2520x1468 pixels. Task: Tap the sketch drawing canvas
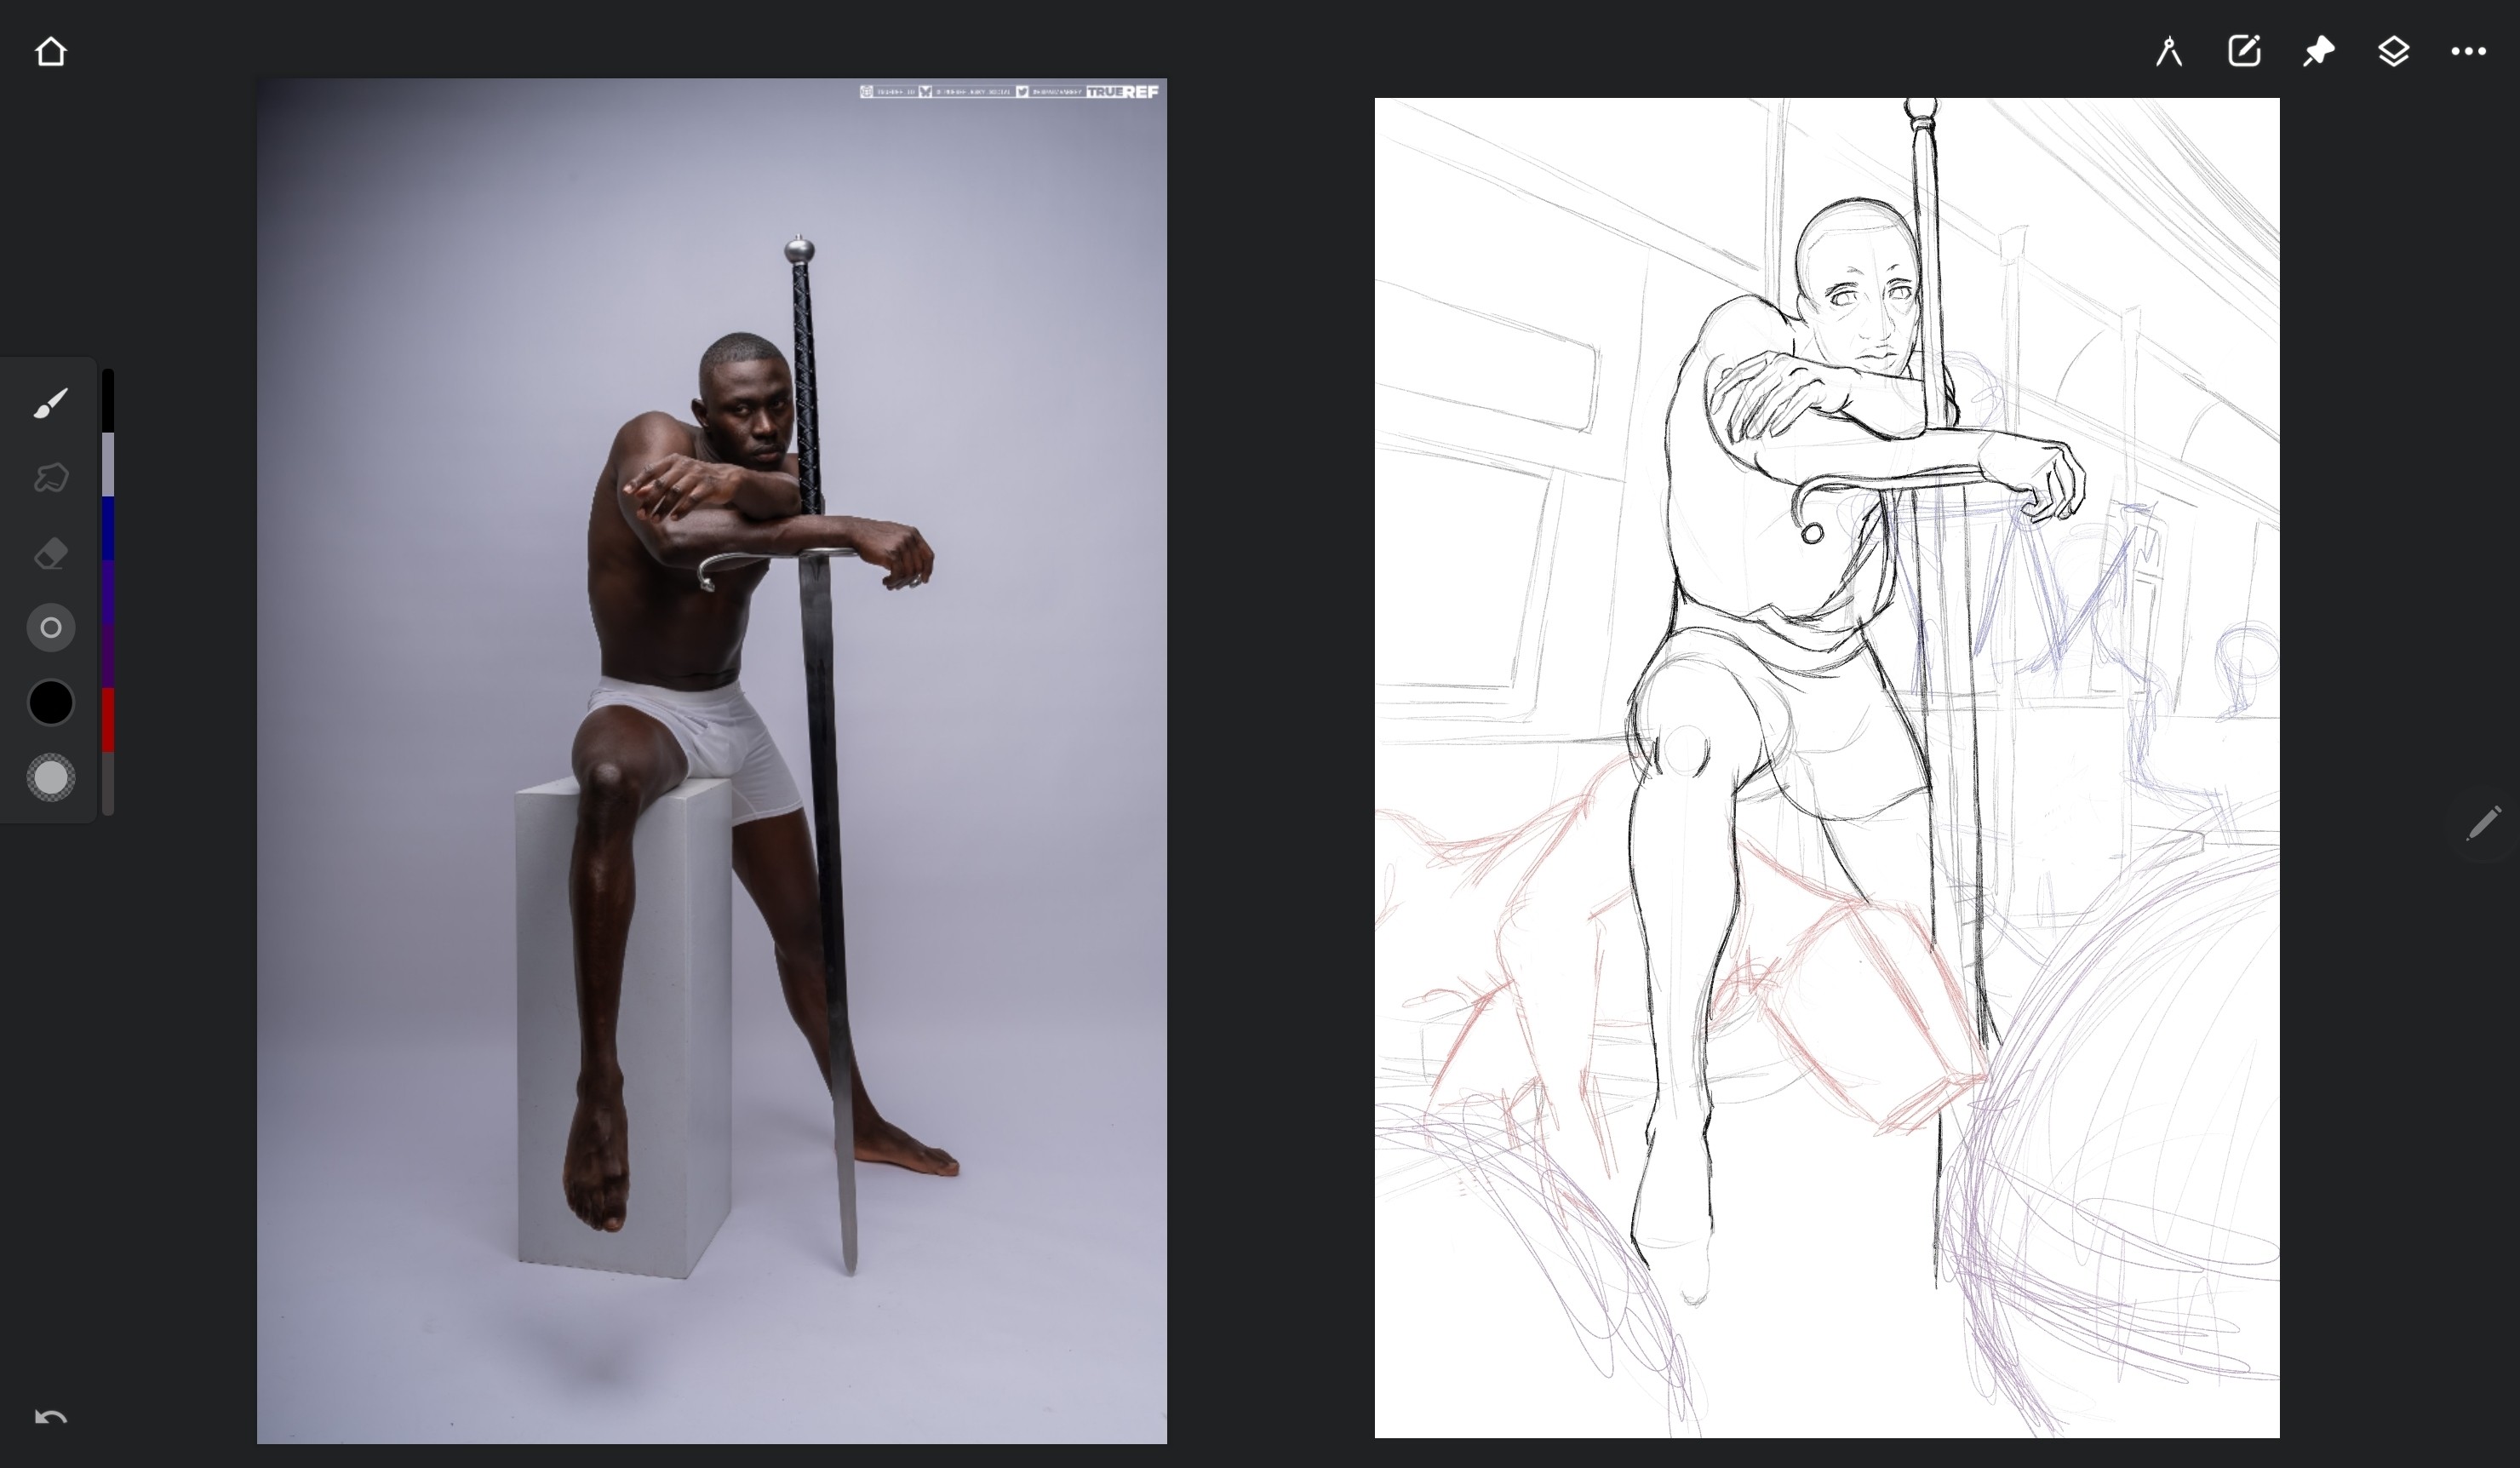[x=1826, y=767]
